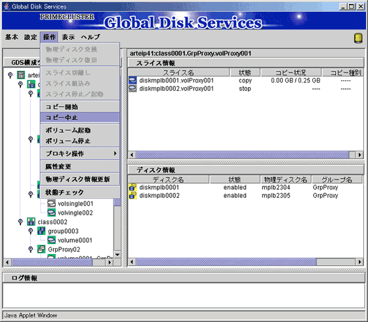Click the ディスク名 column header
The image size is (368, 322).
pyautogui.click(x=169, y=179)
